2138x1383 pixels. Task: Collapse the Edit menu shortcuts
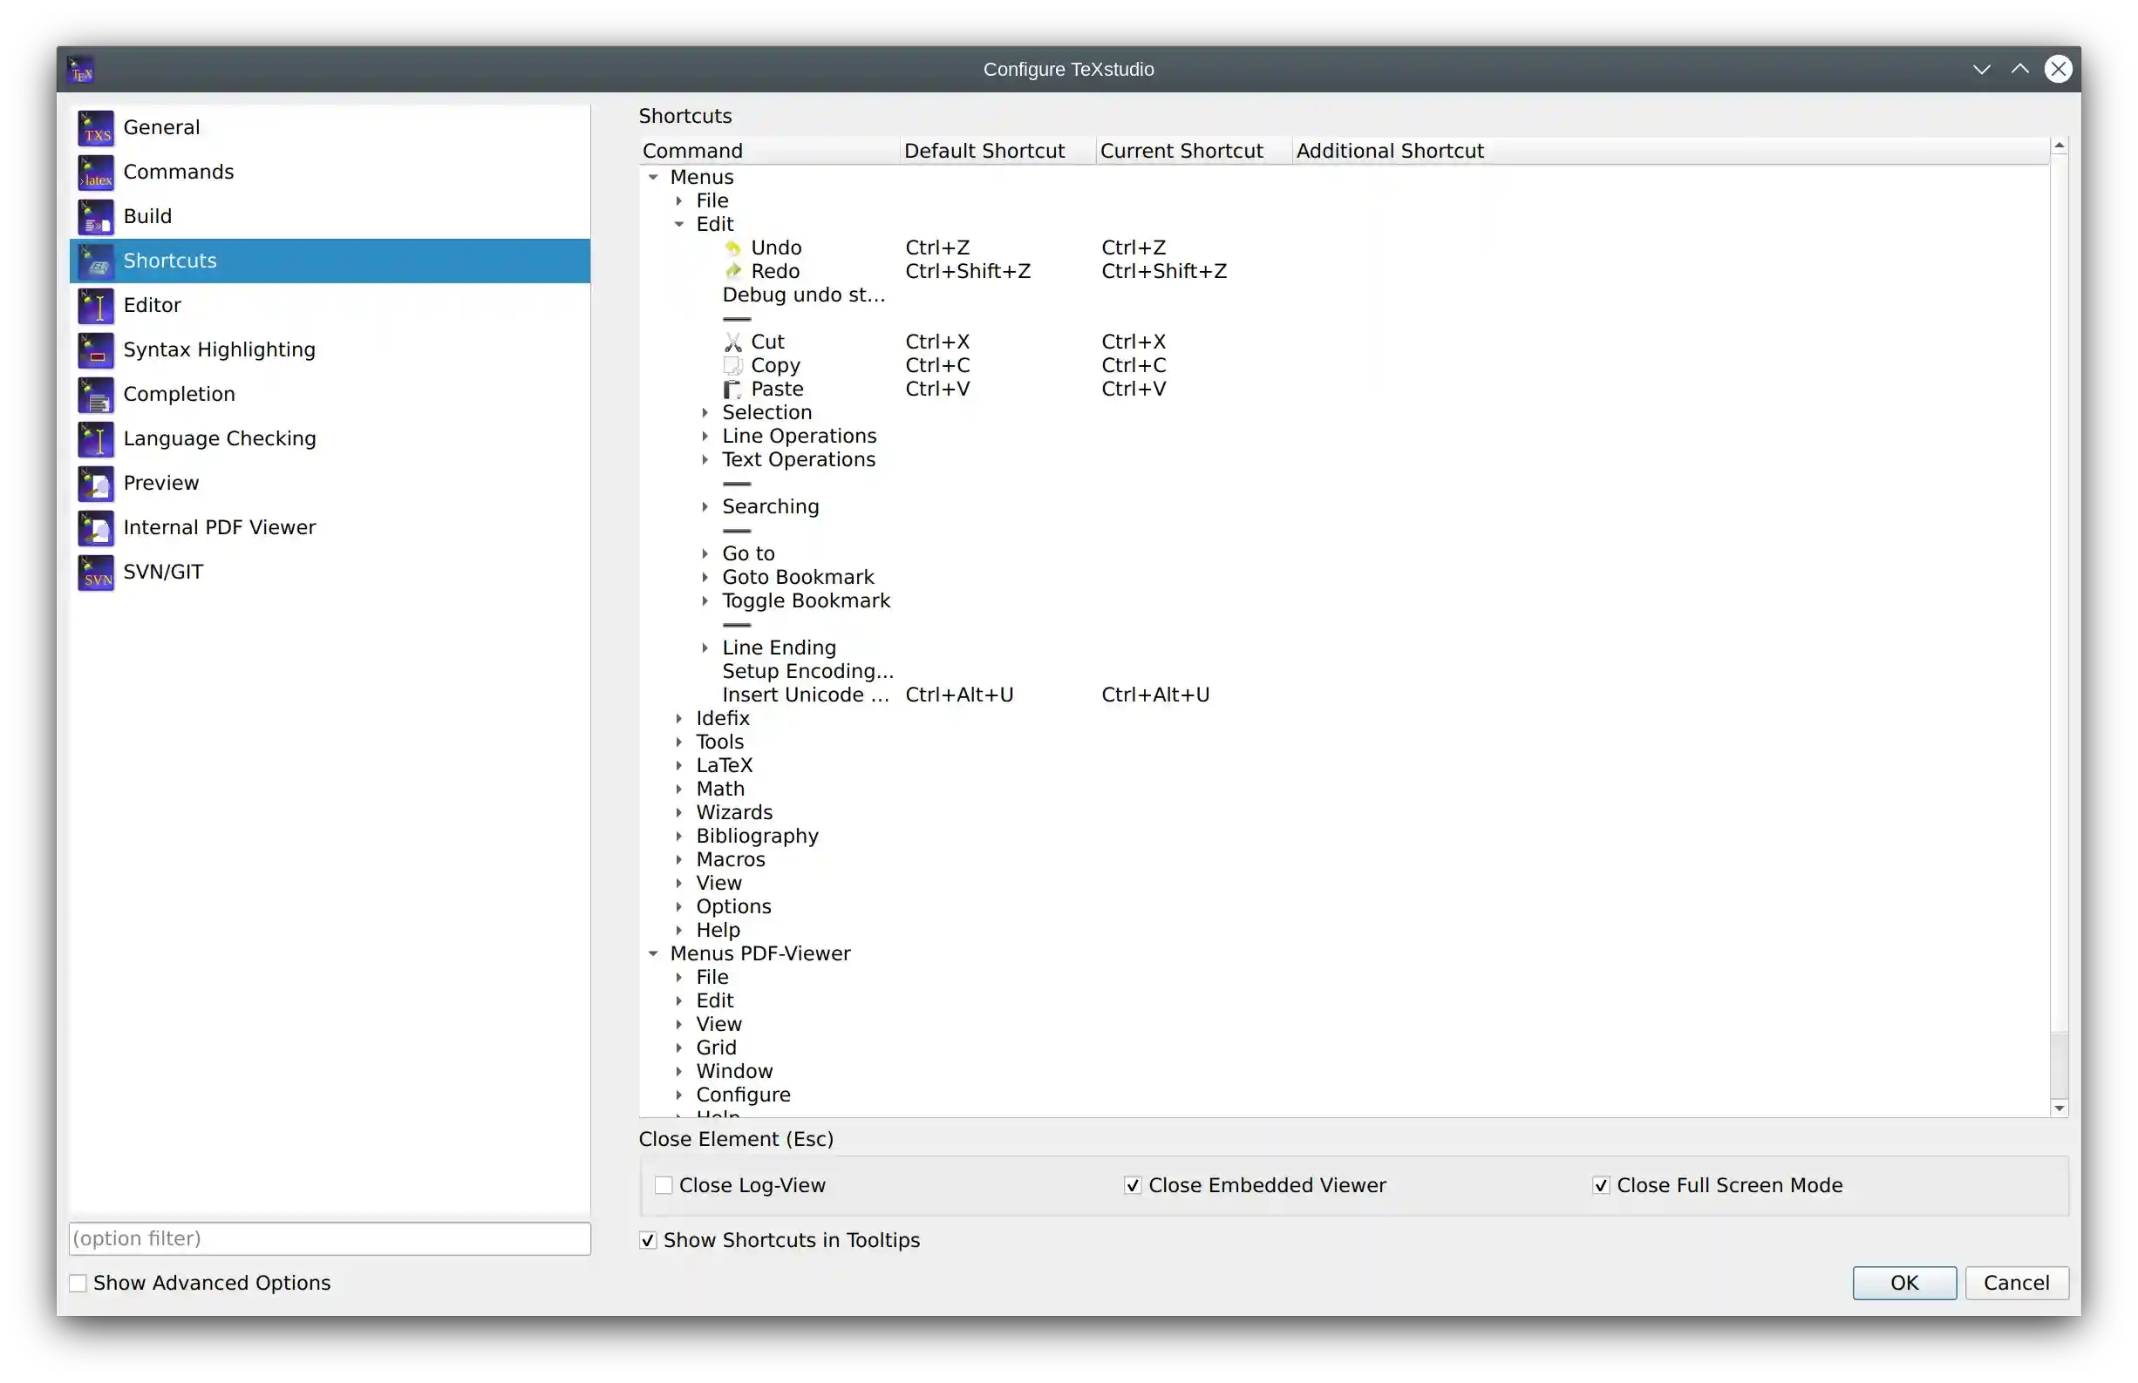pos(680,225)
